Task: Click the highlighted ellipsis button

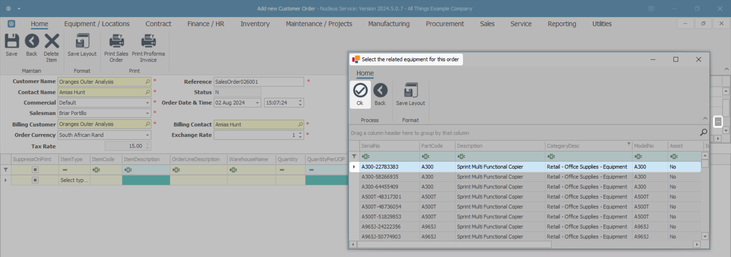Action: point(718,121)
